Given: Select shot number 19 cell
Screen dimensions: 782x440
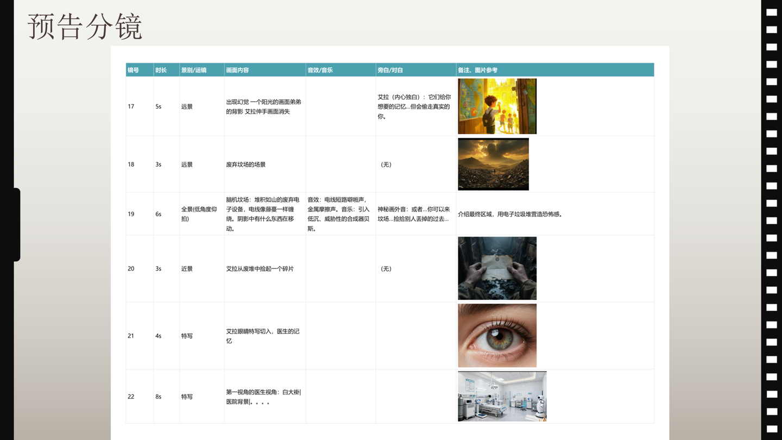Looking at the screenshot, I should click(140, 214).
